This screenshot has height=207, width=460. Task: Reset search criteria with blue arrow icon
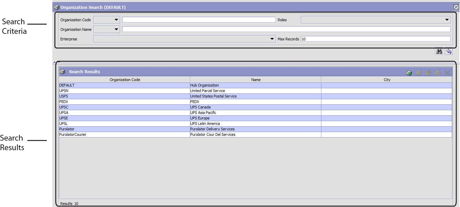[x=449, y=51]
